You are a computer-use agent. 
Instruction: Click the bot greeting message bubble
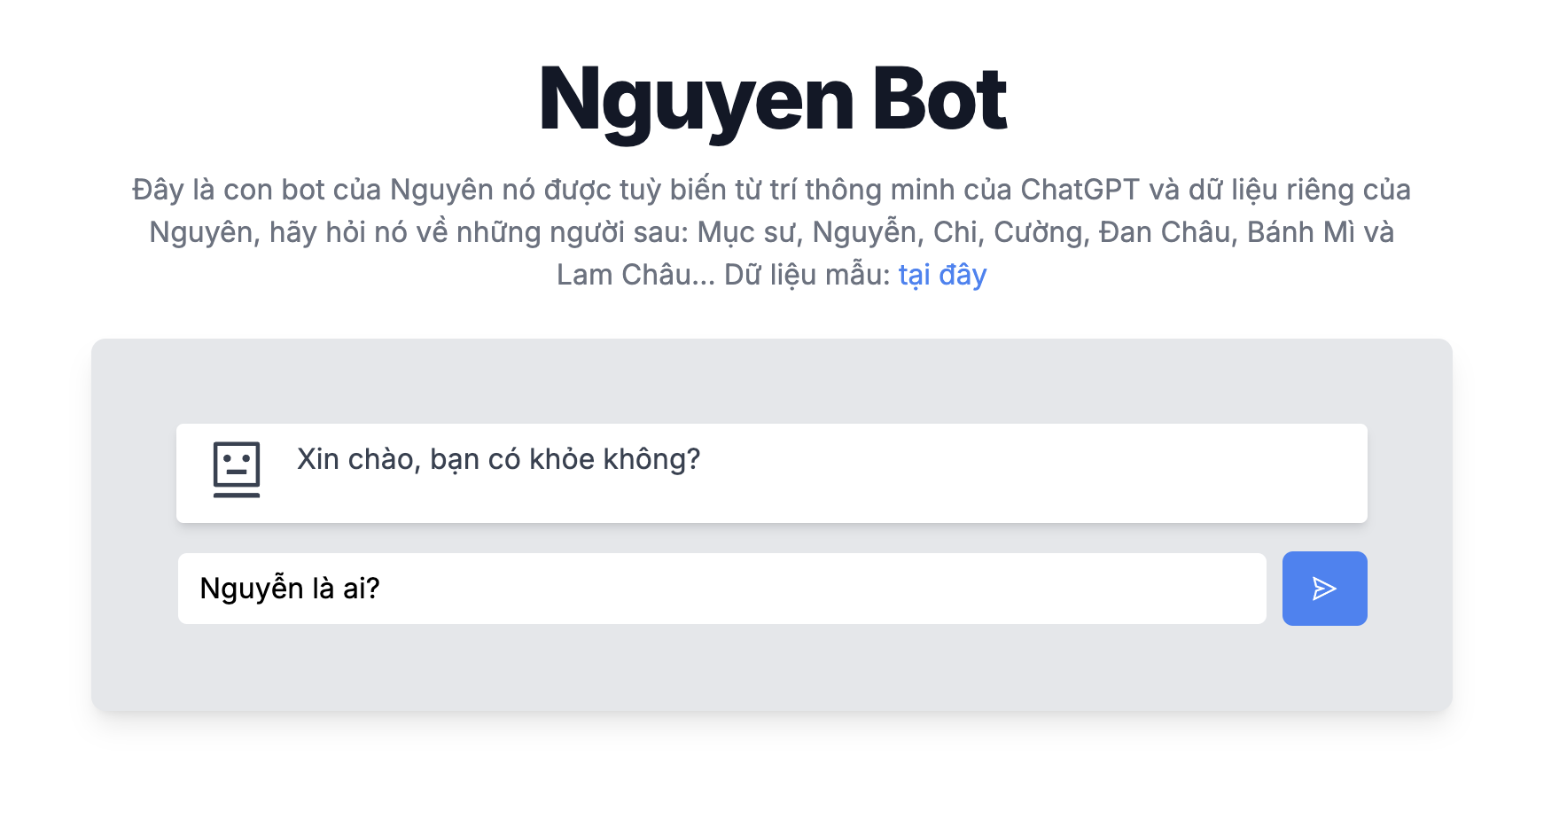click(771, 472)
